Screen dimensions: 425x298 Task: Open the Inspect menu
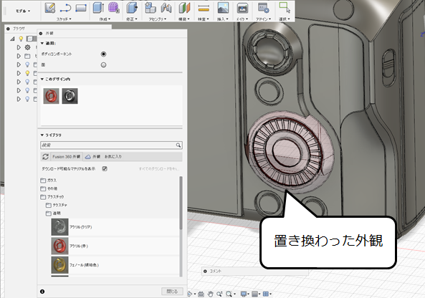204,19
